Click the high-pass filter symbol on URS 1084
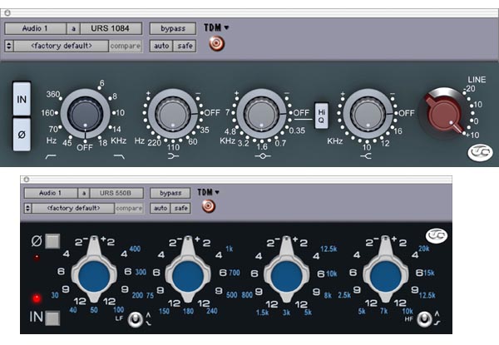Screen dimensions: 499x345 [x=51, y=156]
